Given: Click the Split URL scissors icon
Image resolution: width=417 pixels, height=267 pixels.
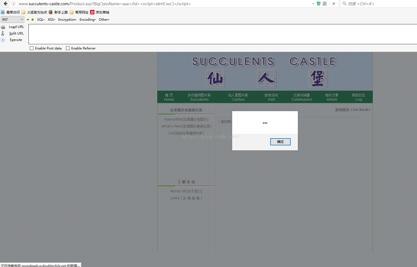Looking at the screenshot, I should 3,33.
